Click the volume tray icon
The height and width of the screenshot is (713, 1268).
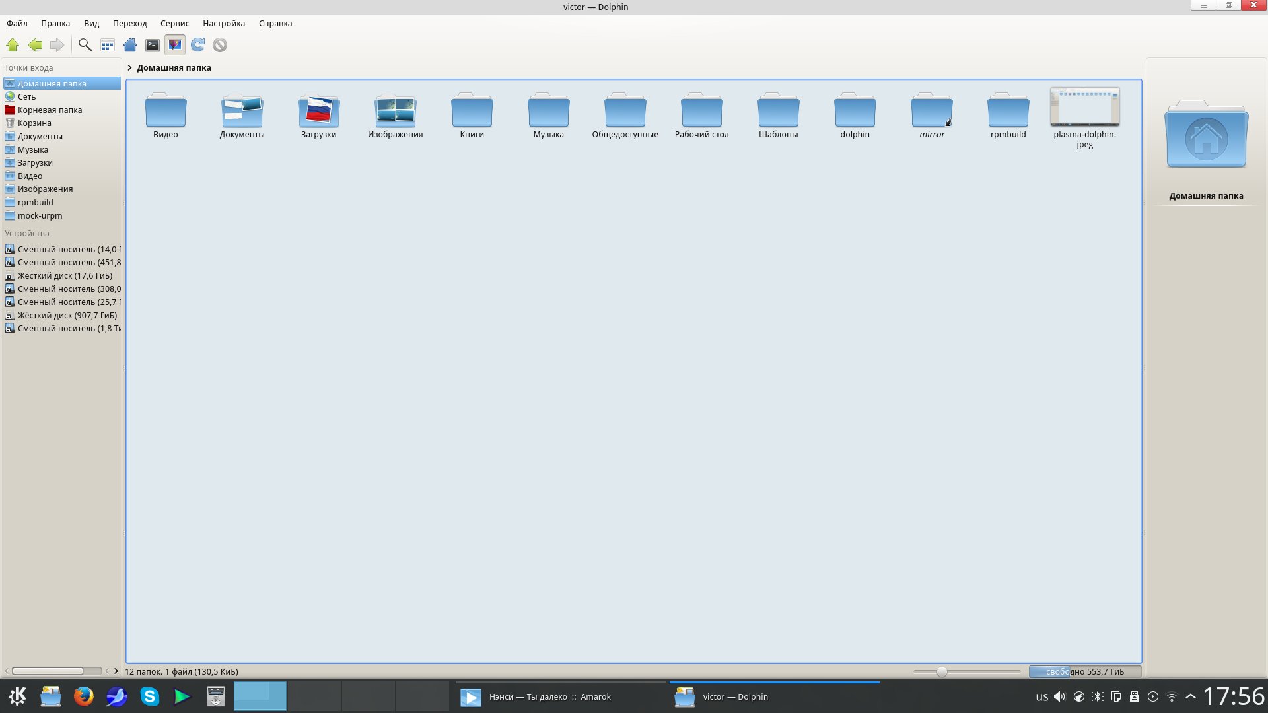point(1060,696)
